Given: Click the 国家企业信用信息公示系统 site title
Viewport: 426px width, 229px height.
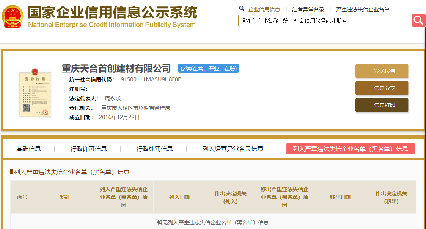Looking at the screenshot, I should coord(113,12).
